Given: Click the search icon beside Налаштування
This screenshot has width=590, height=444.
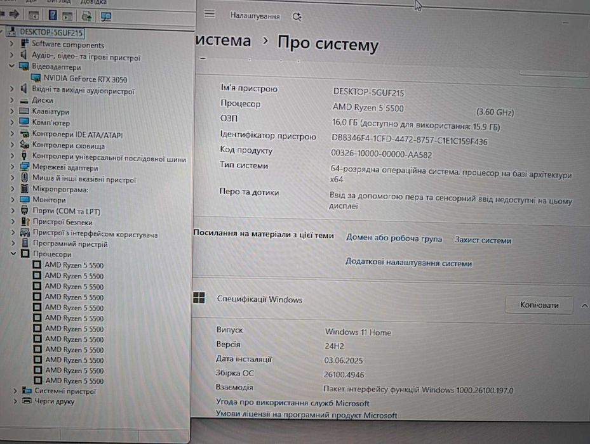Looking at the screenshot, I should (x=297, y=16).
